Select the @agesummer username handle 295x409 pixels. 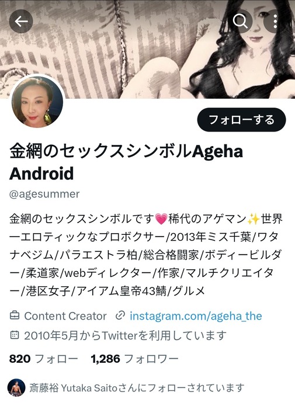click(44, 194)
